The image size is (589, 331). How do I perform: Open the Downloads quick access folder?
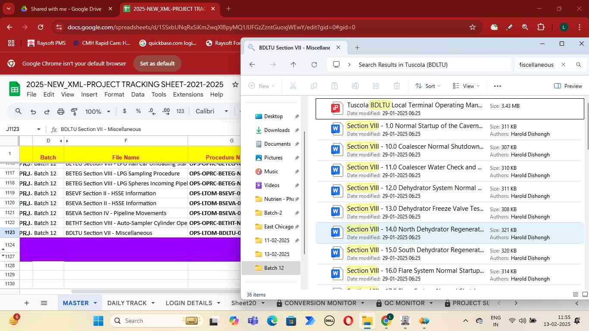pos(276,130)
